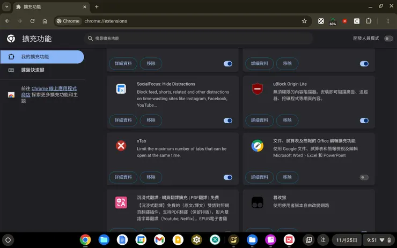
Task: Click the 篡改猴 Tampermonkey icon
Action: (x=257, y=202)
